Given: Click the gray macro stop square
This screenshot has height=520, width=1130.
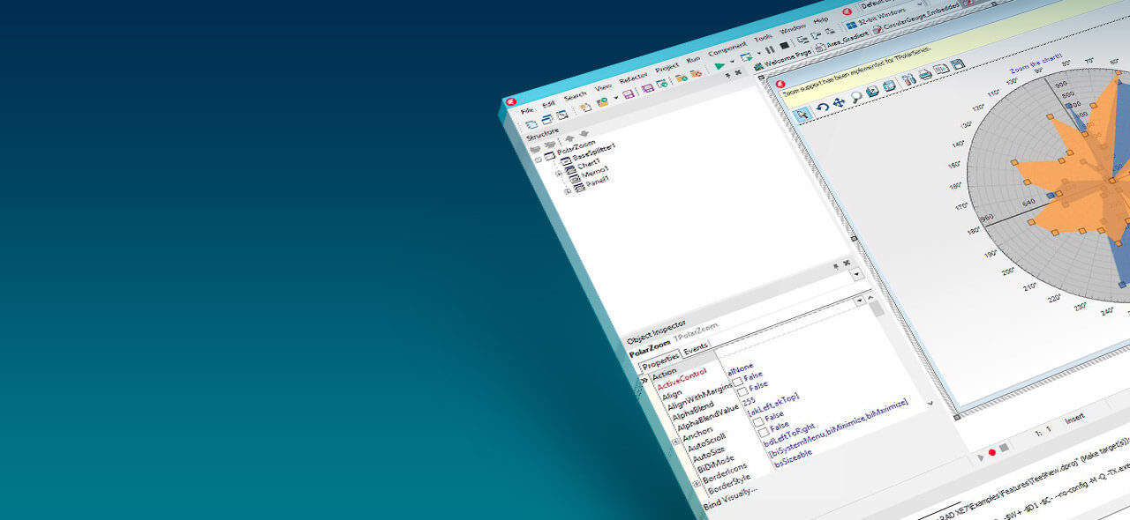Looking at the screenshot, I should click(x=1004, y=449).
